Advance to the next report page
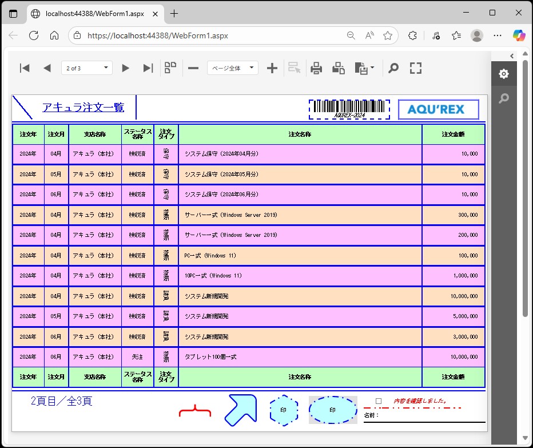Viewport: 533px width, 448px height. (125, 68)
